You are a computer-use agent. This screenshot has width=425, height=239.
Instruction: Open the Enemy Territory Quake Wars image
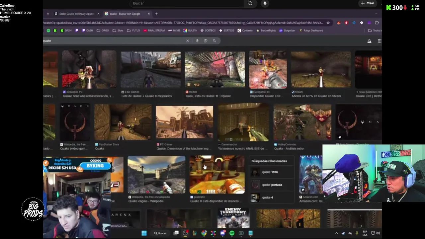(x=233, y=218)
